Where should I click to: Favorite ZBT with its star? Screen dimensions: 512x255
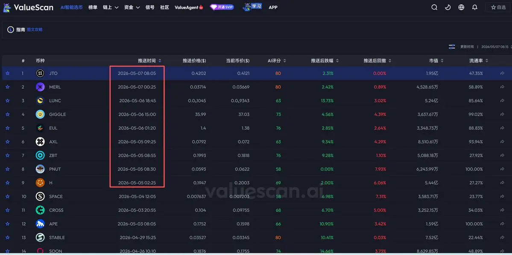[x=8, y=155]
